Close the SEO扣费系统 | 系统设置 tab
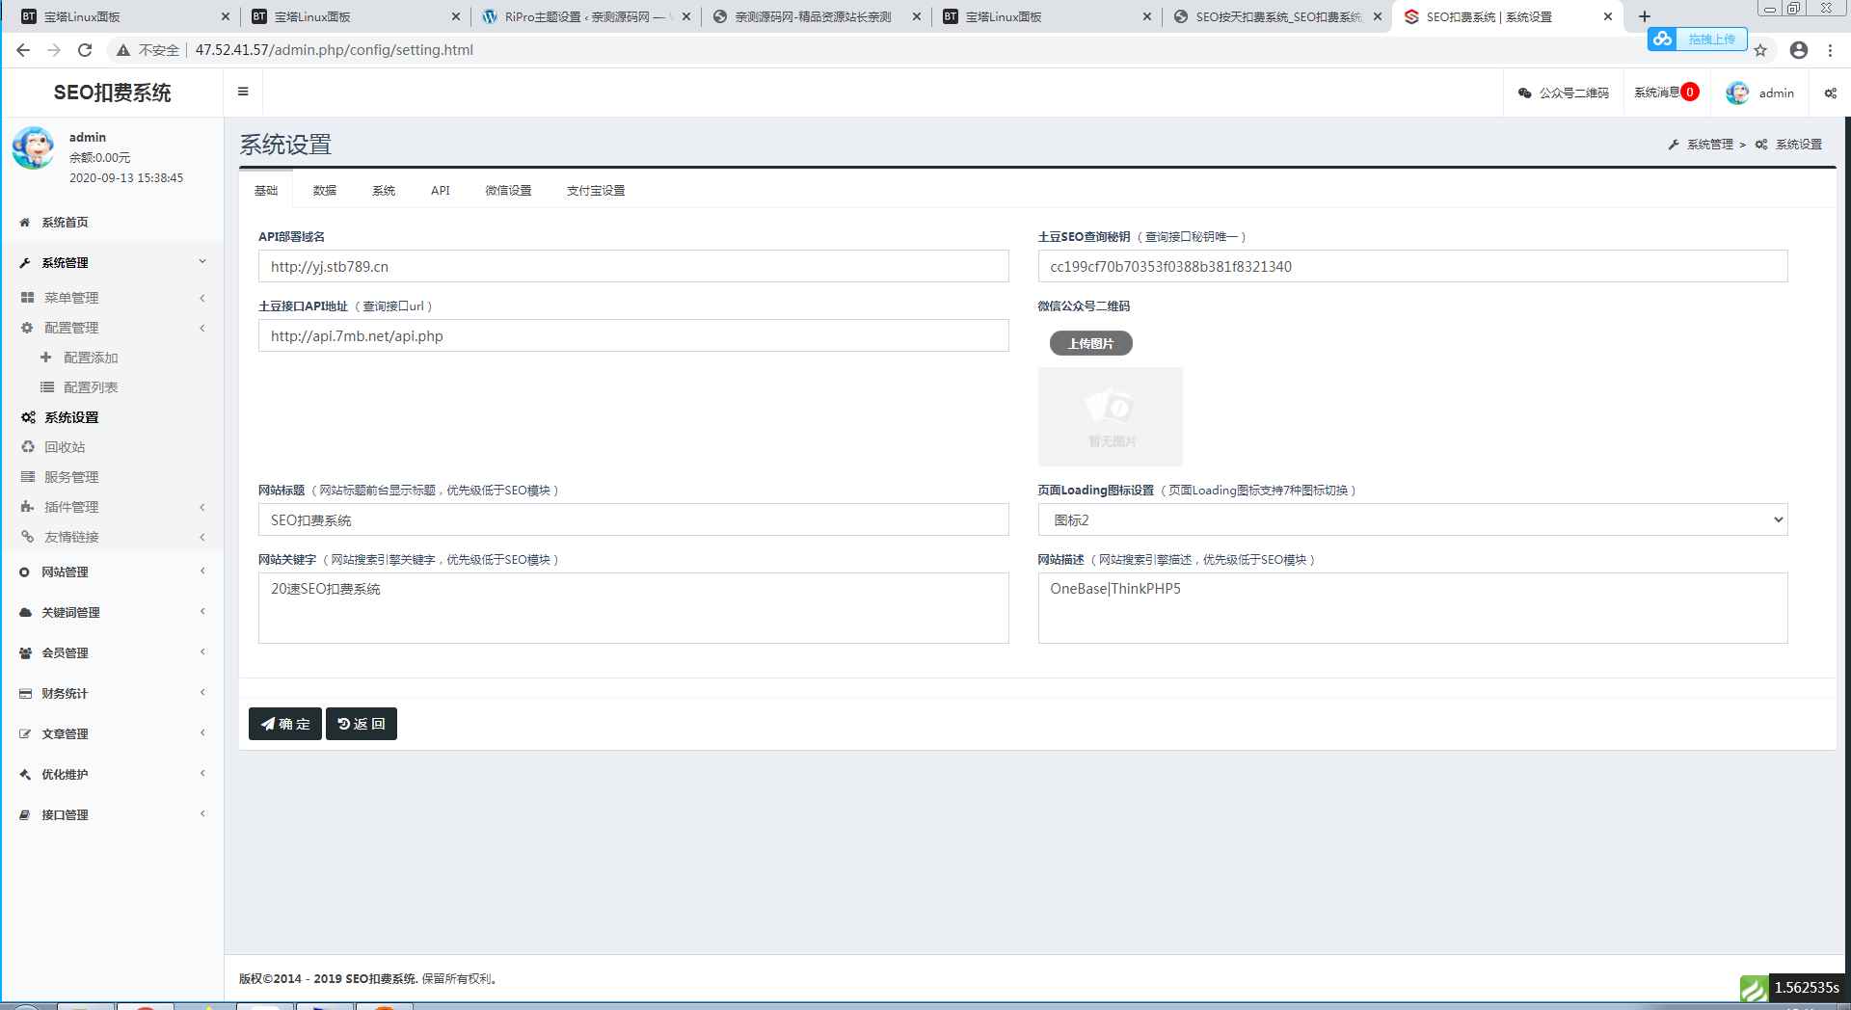 pos(1608,16)
